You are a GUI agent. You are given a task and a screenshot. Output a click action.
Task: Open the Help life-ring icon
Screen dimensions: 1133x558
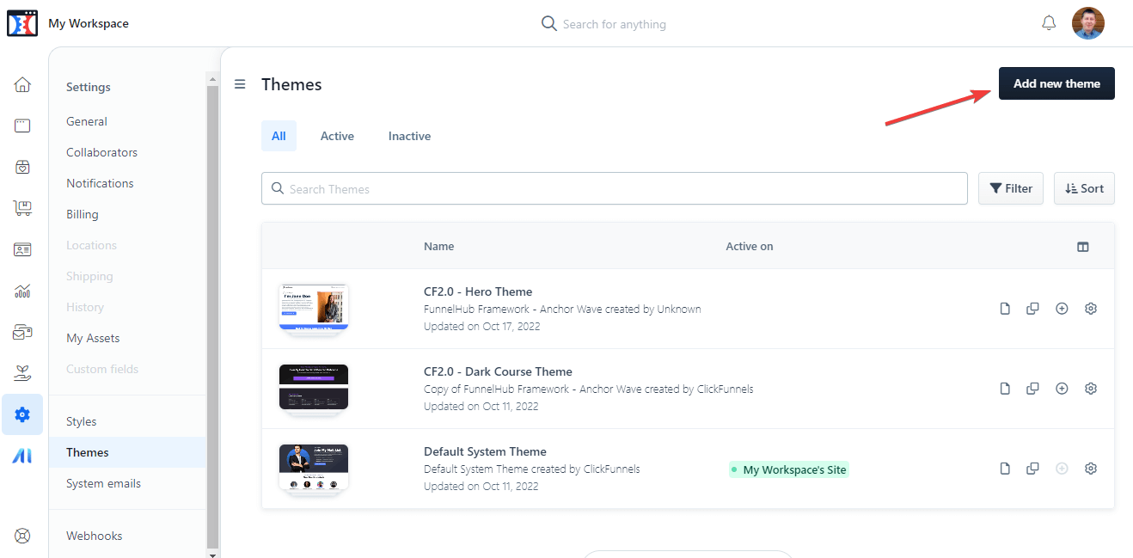22,535
